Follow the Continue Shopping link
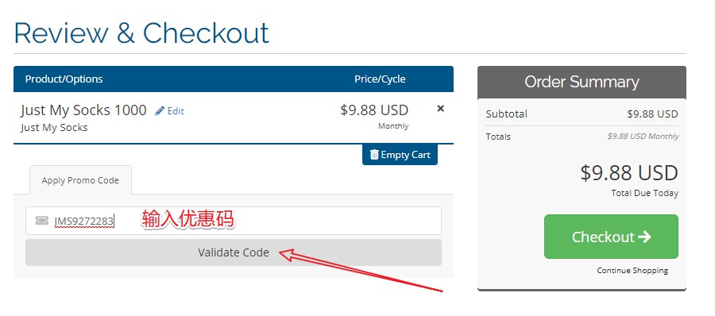Image resolution: width=715 pixels, height=316 pixels. point(632,271)
